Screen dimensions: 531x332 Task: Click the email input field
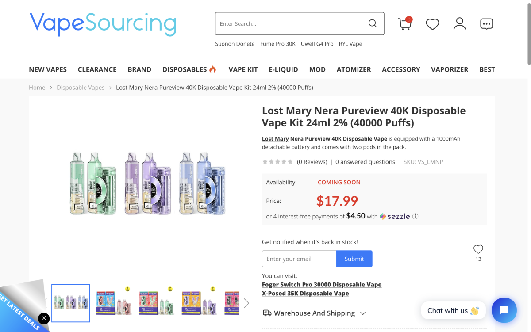click(299, 259)
